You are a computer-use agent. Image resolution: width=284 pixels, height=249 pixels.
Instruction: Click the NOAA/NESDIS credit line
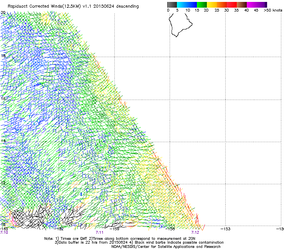point(166,247)
